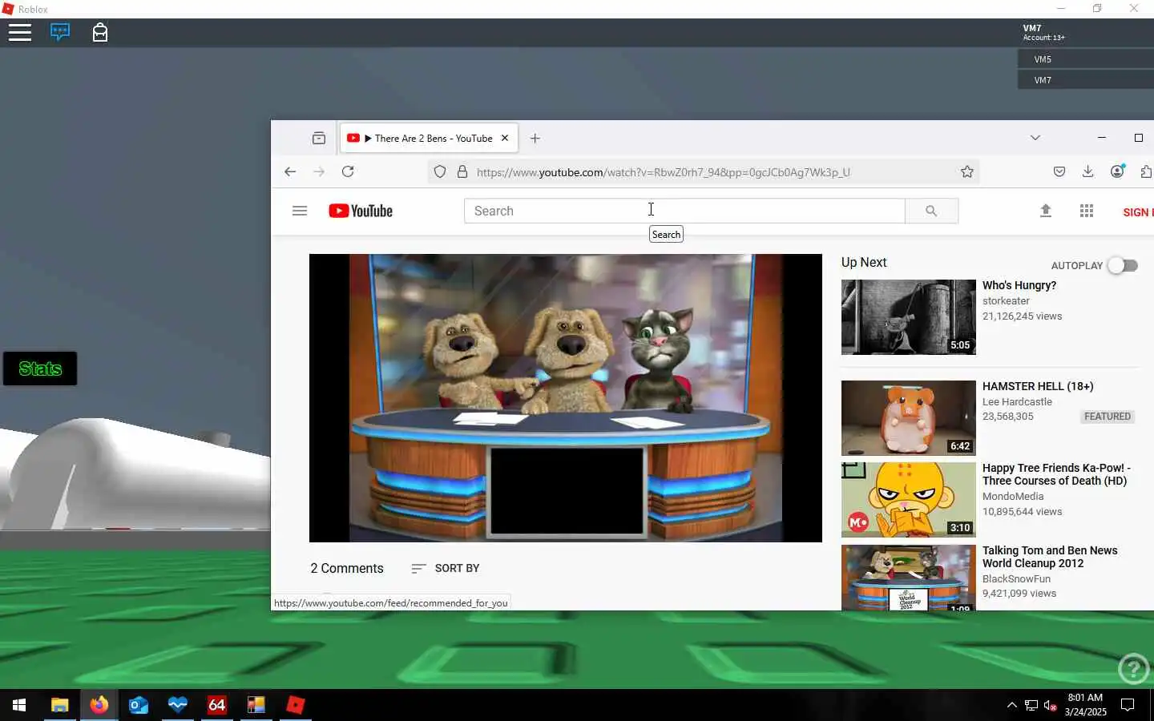1154x721 pixels.
Task: Open the Pocket save icon
Action: pyautogui.click(x=1059, y=171)
